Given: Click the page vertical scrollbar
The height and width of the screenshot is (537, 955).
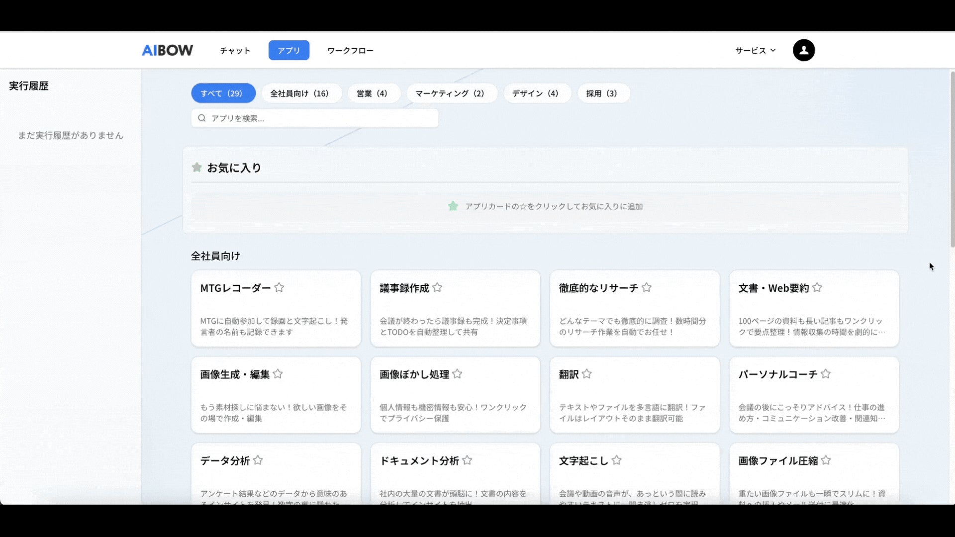Looking at the screenshot, I should (x=952, y=159).
